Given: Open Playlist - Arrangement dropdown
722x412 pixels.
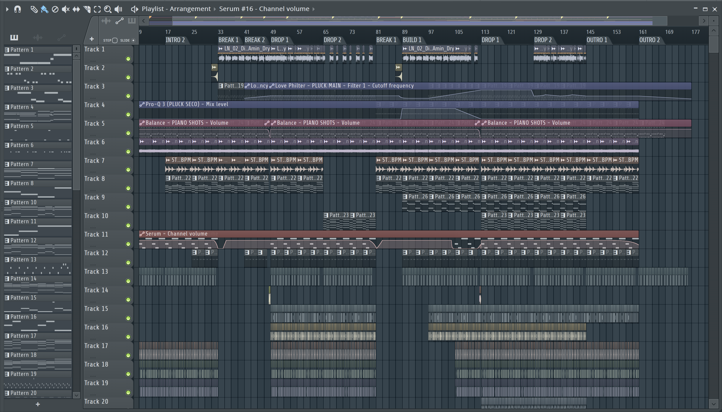Looking at the screenshot, I should [176, 9].
